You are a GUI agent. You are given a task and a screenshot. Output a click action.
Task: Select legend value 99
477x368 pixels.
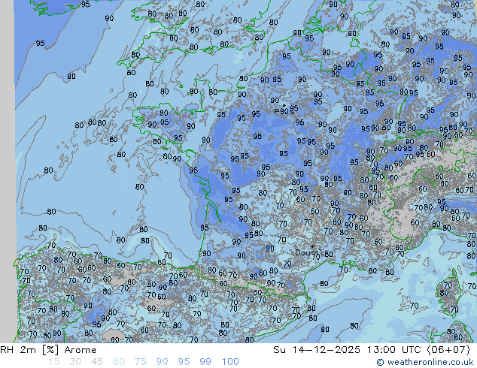tap(205, 362)
